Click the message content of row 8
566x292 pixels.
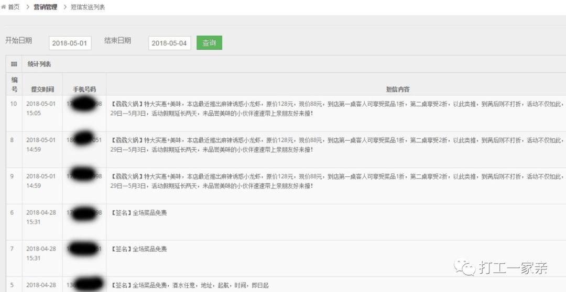point(335,145)
